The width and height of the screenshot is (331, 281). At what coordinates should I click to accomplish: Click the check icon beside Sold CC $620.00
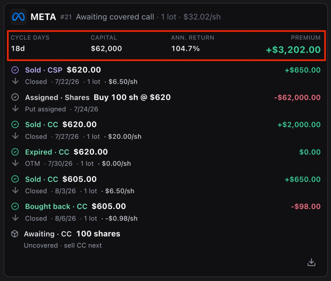(x=15, y=124)
